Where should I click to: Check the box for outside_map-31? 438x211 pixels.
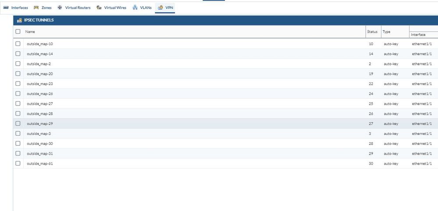[x=18, y=153]
